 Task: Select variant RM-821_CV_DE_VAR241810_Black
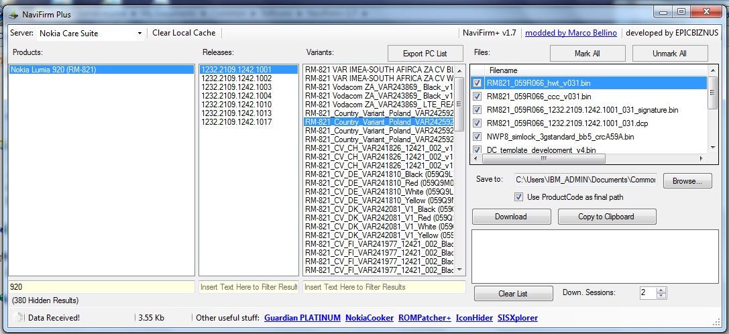[x=379, y=174]
